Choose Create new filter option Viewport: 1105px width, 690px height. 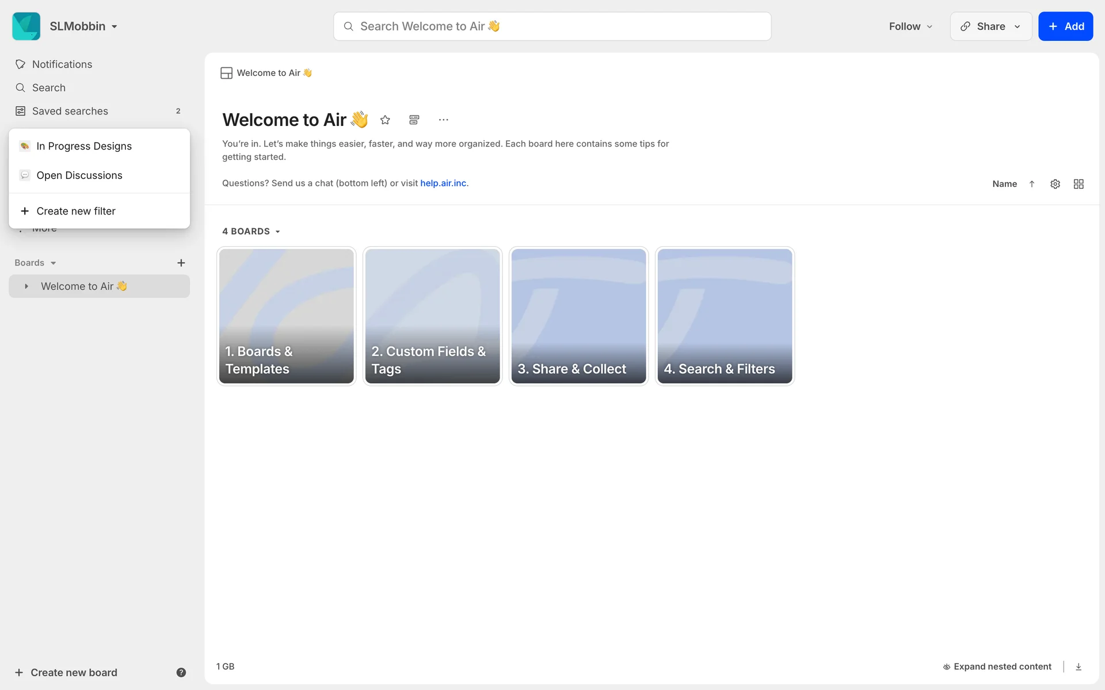(75, 211)
